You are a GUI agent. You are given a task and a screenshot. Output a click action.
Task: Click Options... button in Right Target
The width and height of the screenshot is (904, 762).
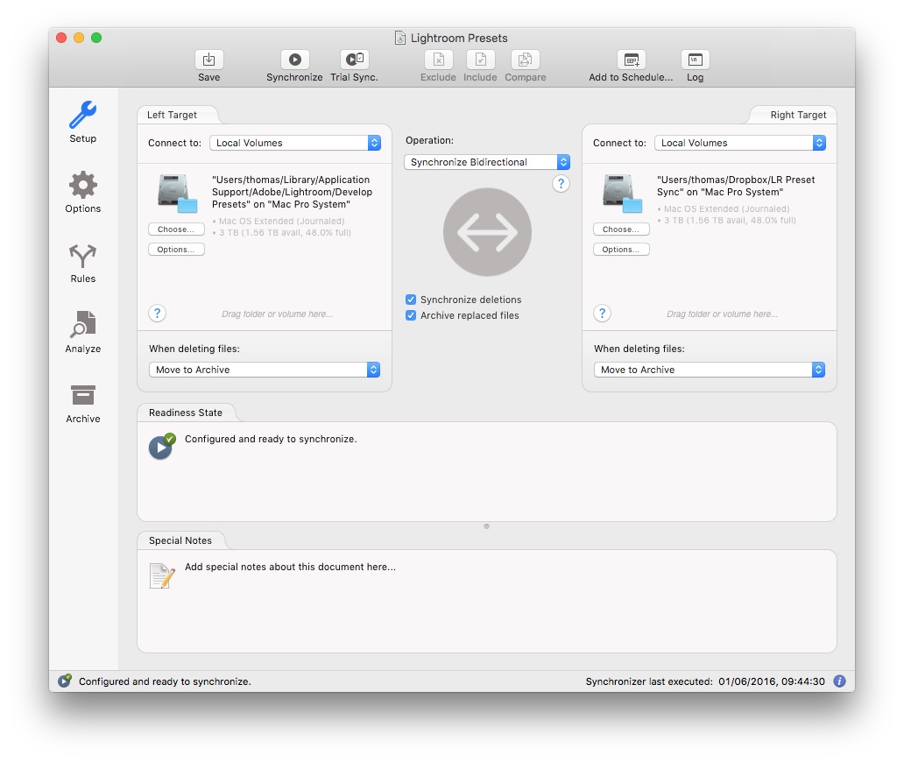[x=622, y=250]
